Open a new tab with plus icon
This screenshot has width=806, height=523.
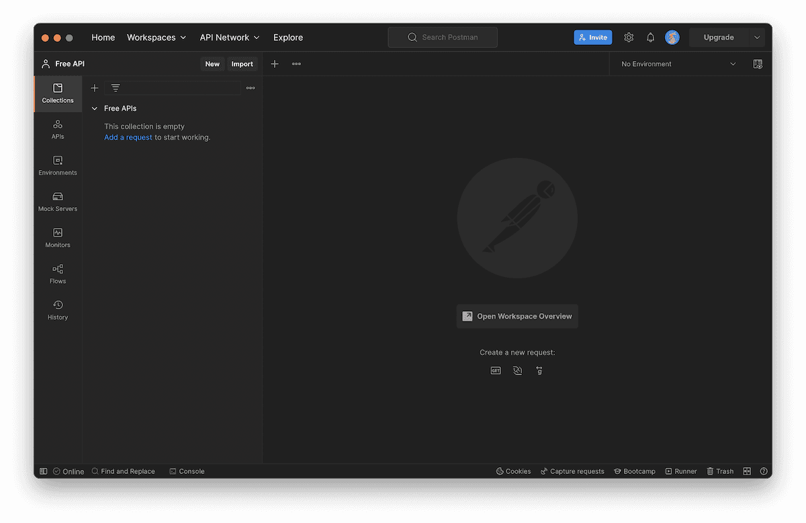pyautogui.click(x=275, y=64)
